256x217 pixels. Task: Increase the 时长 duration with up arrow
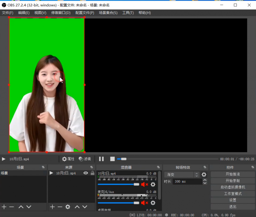tap(205, 180)
